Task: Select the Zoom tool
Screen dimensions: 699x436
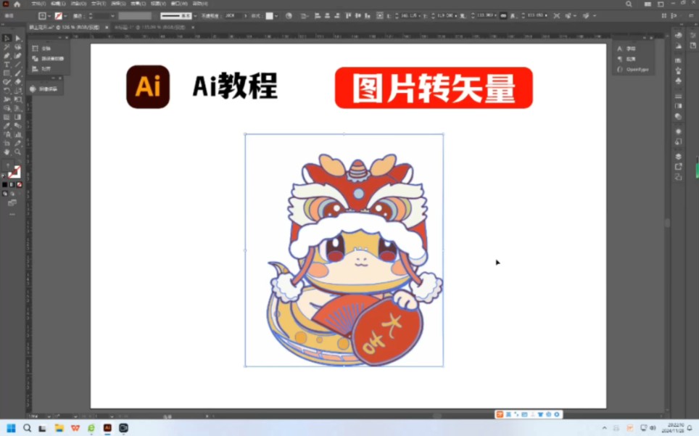Action: (18, 152)
